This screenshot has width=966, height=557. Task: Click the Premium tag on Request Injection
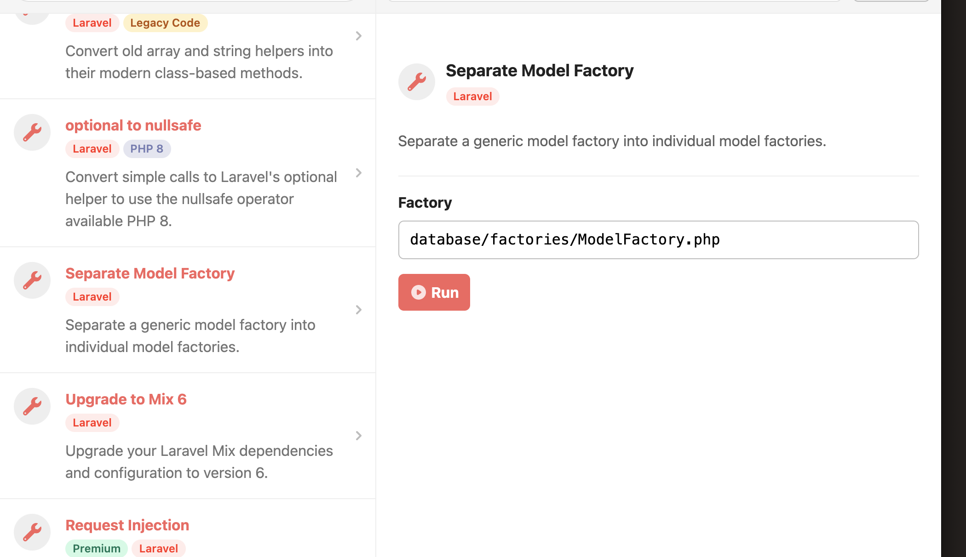97,548
